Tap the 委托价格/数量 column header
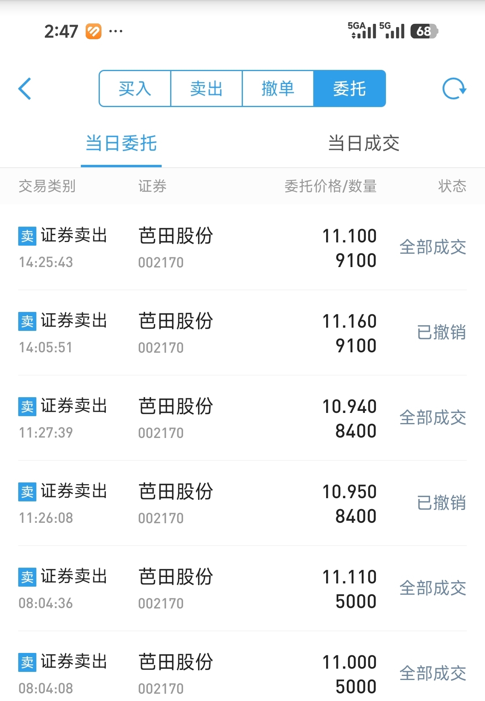 click(x=331, y=186)
